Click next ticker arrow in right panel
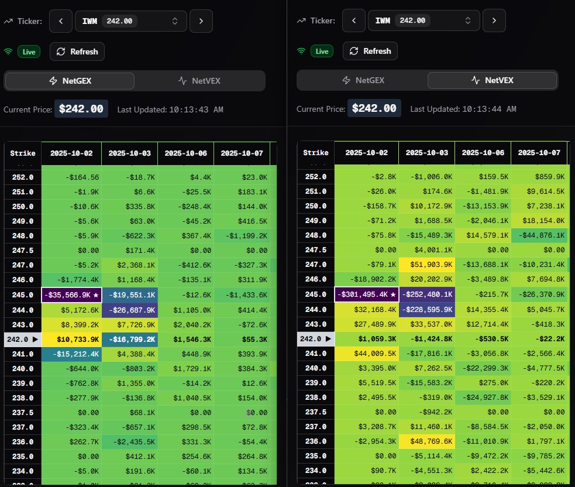Screen dimensions: 575x487 coord(494,20)
